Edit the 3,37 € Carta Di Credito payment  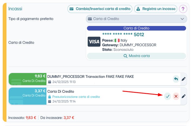pyautogui.click(x=184, y=96)
